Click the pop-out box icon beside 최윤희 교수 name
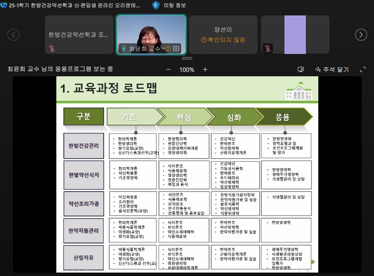 click(x=176, y=48)
